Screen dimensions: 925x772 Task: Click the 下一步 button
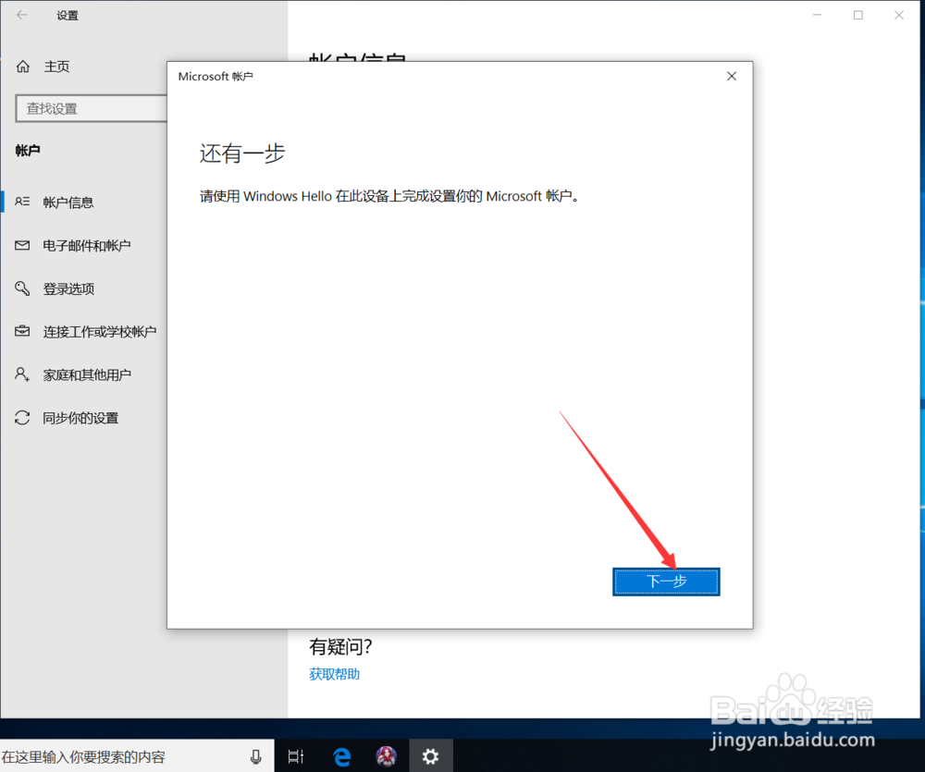point(666,582)
